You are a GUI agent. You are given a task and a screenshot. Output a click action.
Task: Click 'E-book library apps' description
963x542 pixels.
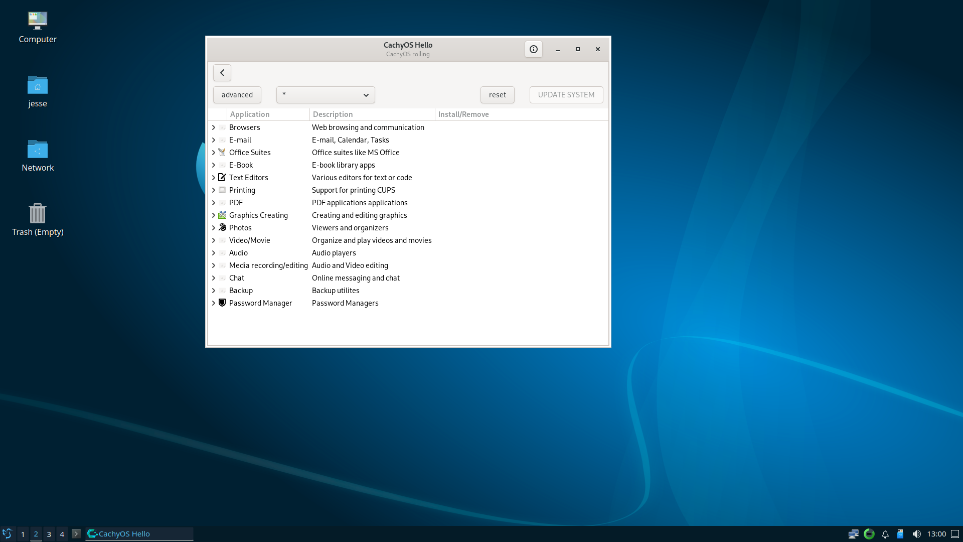(x=344, y=165)
